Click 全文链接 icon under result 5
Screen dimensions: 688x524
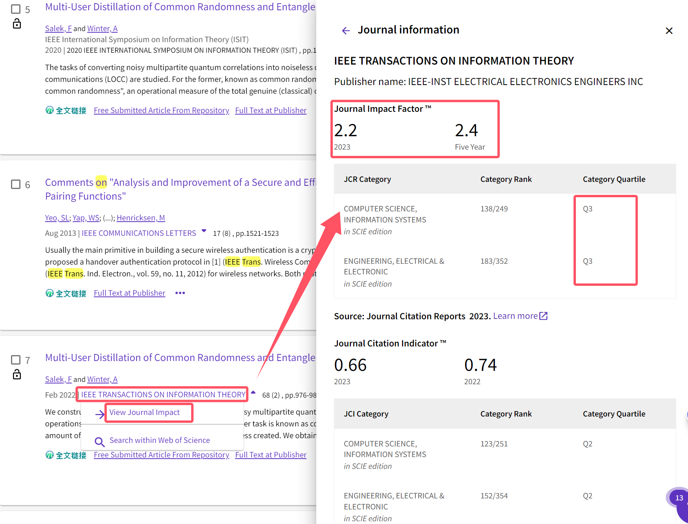[x=66, y=110]
